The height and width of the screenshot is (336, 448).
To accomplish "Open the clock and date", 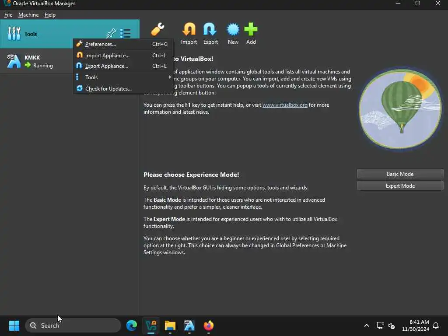I will (x=416, y=325).
